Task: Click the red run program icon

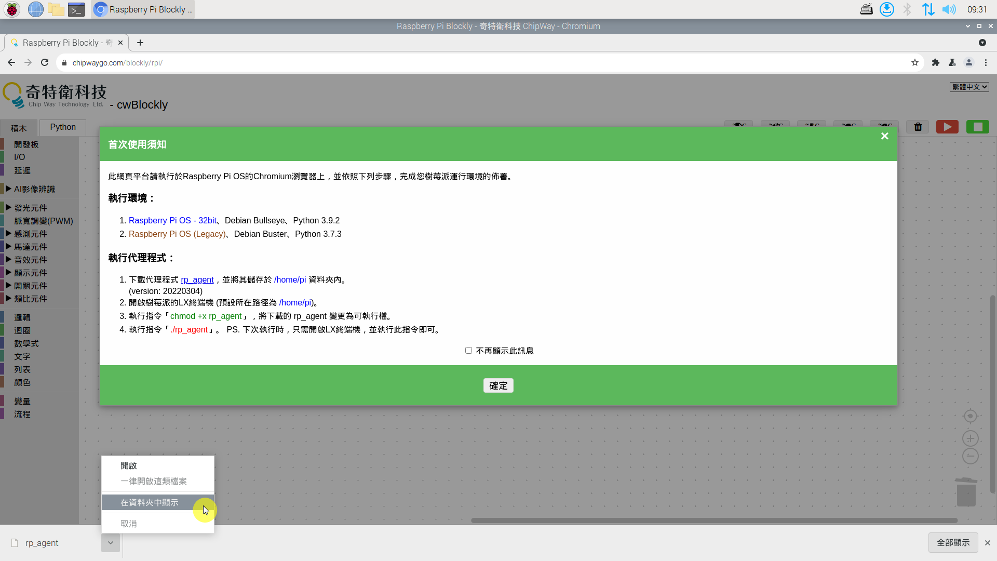Action: (x=947, y=127)
